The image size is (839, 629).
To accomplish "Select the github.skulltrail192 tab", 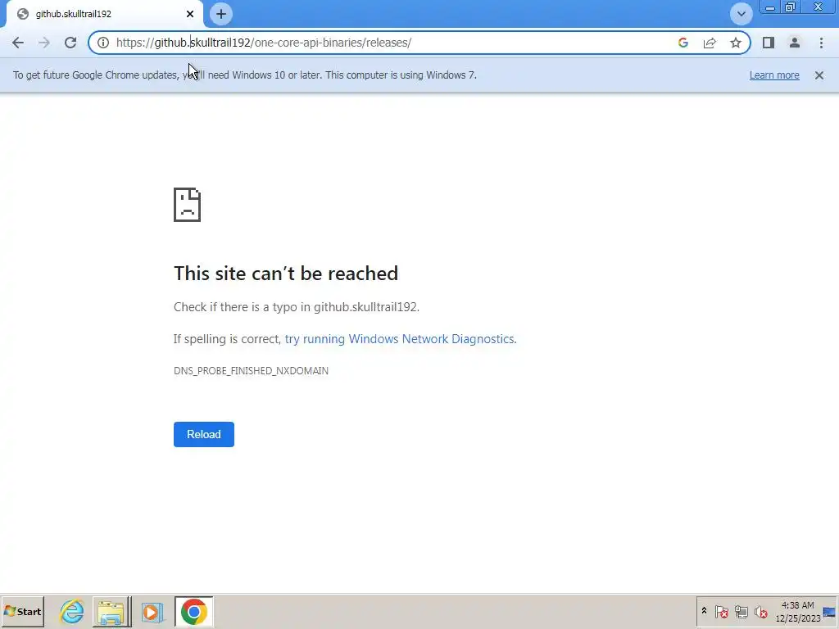I will tap(102, 14).
